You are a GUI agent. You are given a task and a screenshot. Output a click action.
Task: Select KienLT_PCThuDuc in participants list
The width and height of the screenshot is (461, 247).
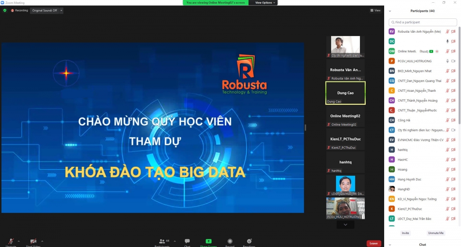423,209
